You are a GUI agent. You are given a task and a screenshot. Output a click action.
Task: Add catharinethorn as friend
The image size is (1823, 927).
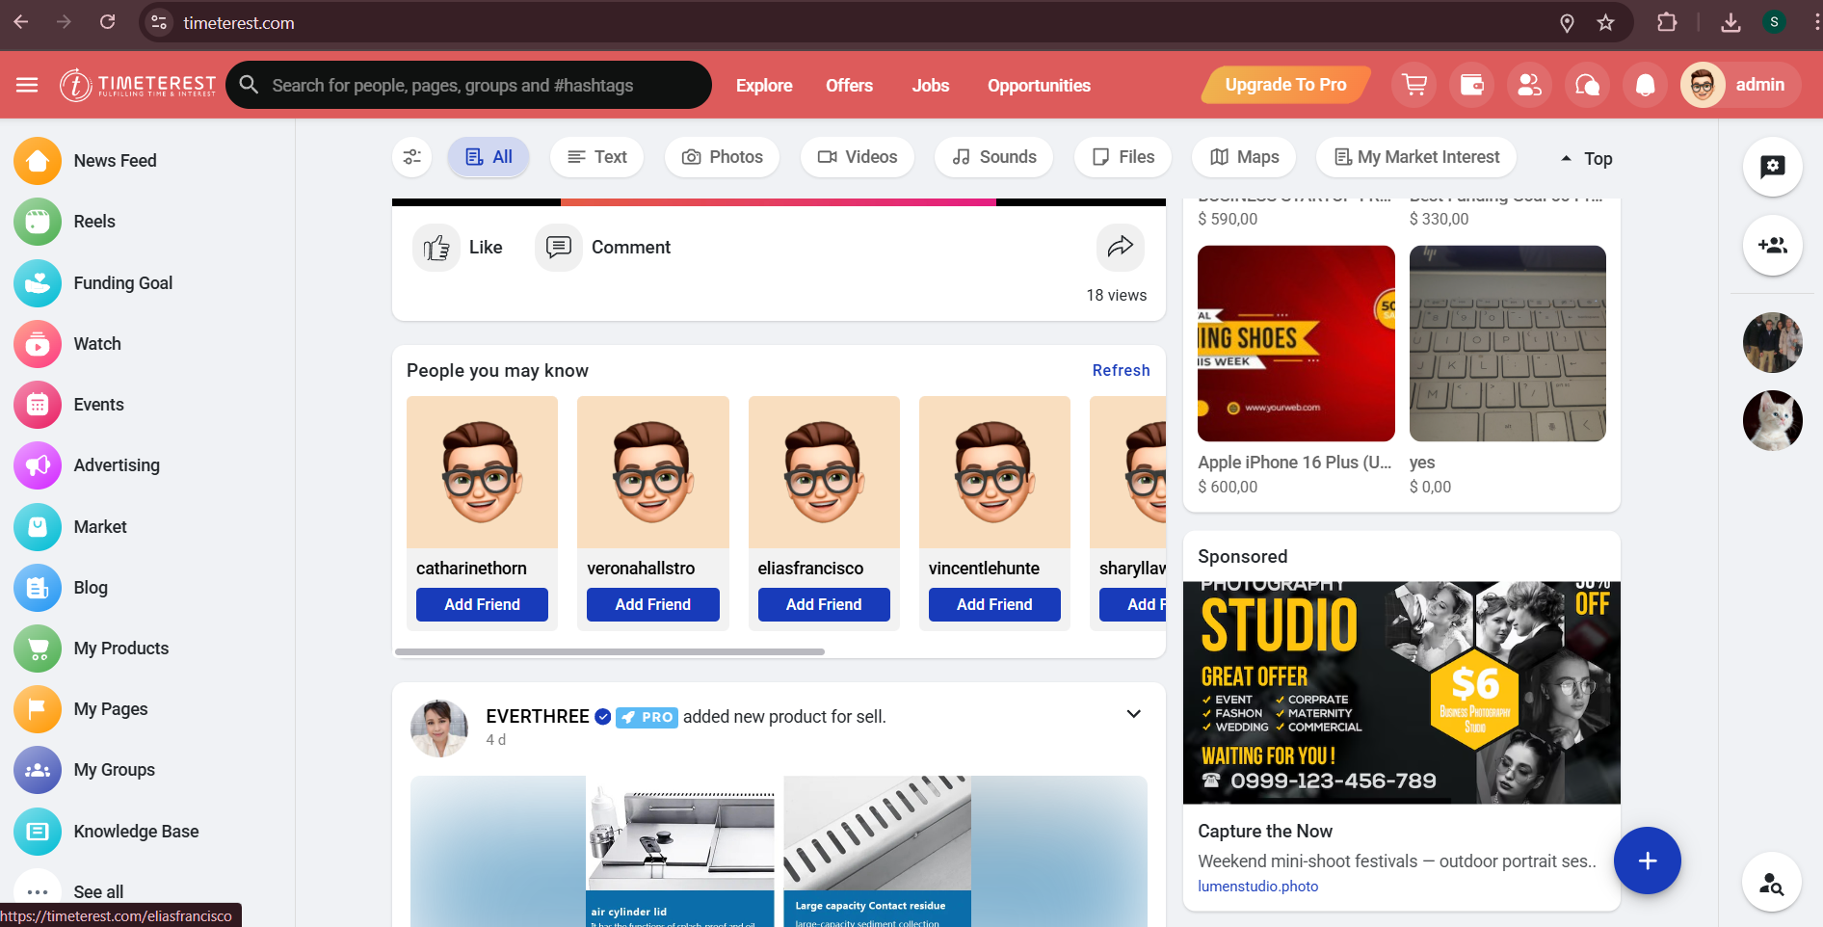482,604
